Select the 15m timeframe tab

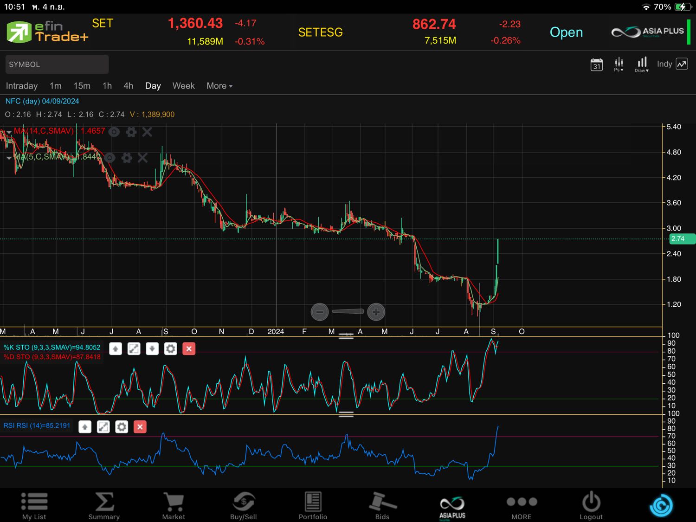coord(82,86)
